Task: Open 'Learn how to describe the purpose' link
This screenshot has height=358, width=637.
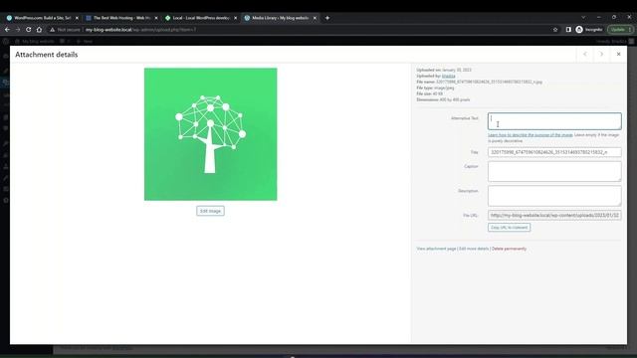Action: pos(531,135)
